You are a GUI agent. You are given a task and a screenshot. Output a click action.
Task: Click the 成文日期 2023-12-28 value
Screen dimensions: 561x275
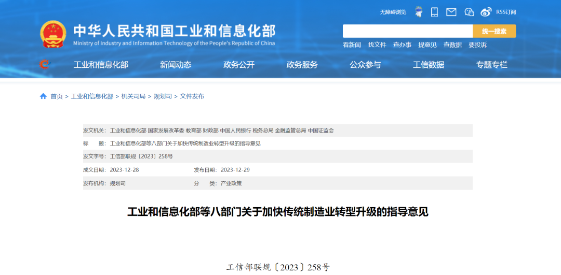(x=124, y=170)
